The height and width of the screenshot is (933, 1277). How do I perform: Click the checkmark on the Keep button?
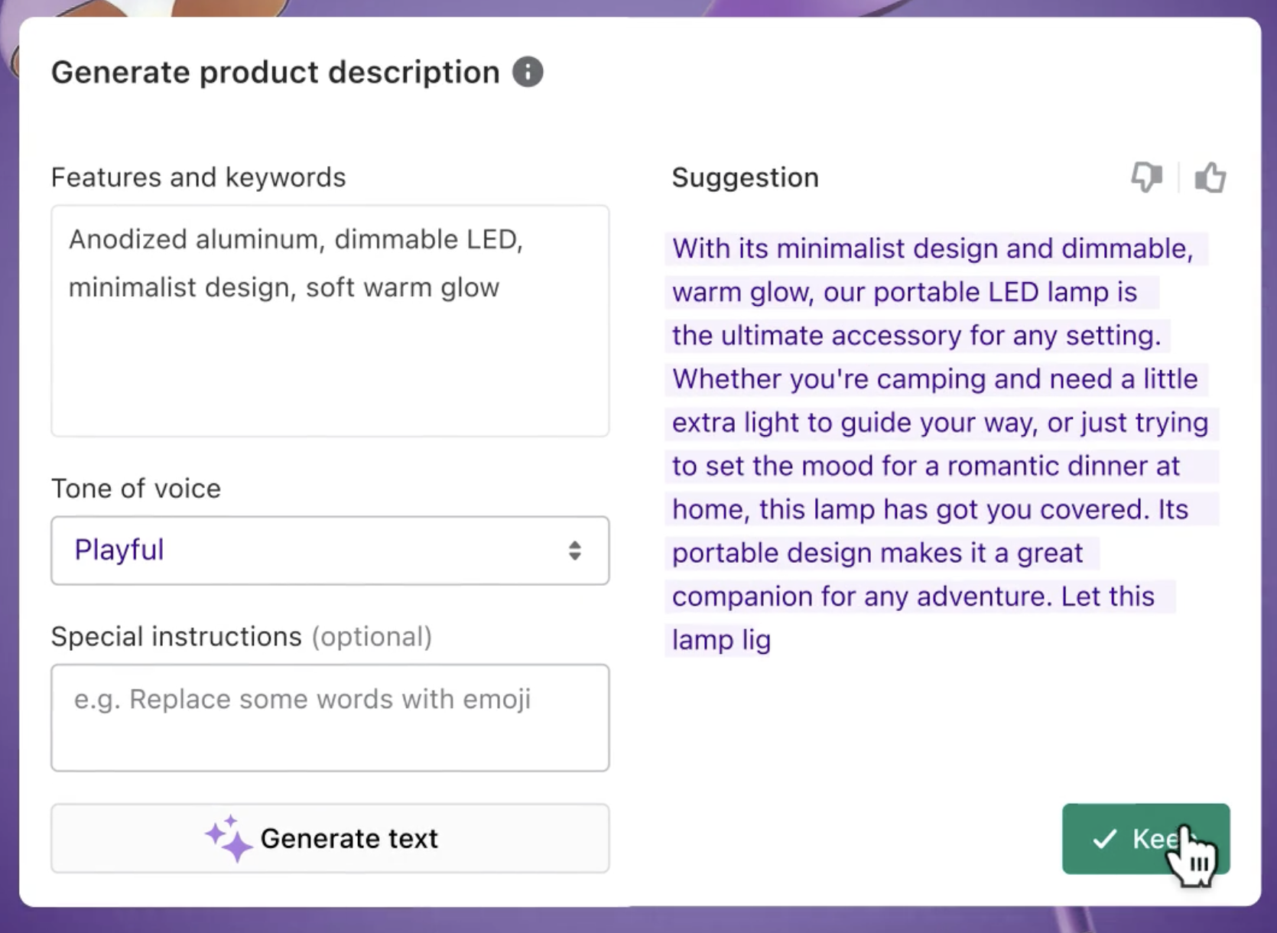pos(1103,839)
